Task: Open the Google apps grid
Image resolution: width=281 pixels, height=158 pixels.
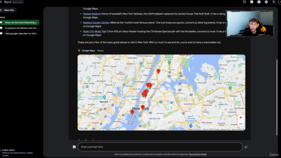Action: (x=274, y=2)
